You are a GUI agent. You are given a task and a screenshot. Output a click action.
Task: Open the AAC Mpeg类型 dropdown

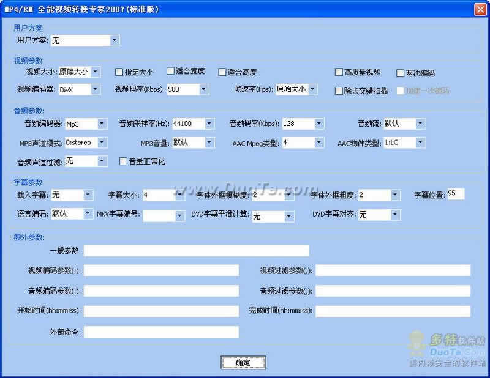click(x=303, y=143)
